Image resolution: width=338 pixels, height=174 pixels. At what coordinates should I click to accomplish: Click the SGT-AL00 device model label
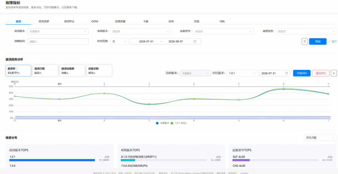coord(239,157)
